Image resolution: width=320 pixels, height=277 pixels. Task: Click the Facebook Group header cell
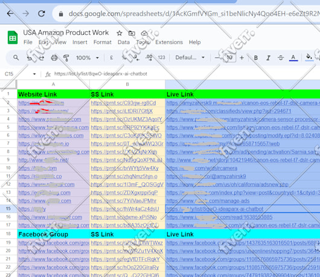[53, 234]
